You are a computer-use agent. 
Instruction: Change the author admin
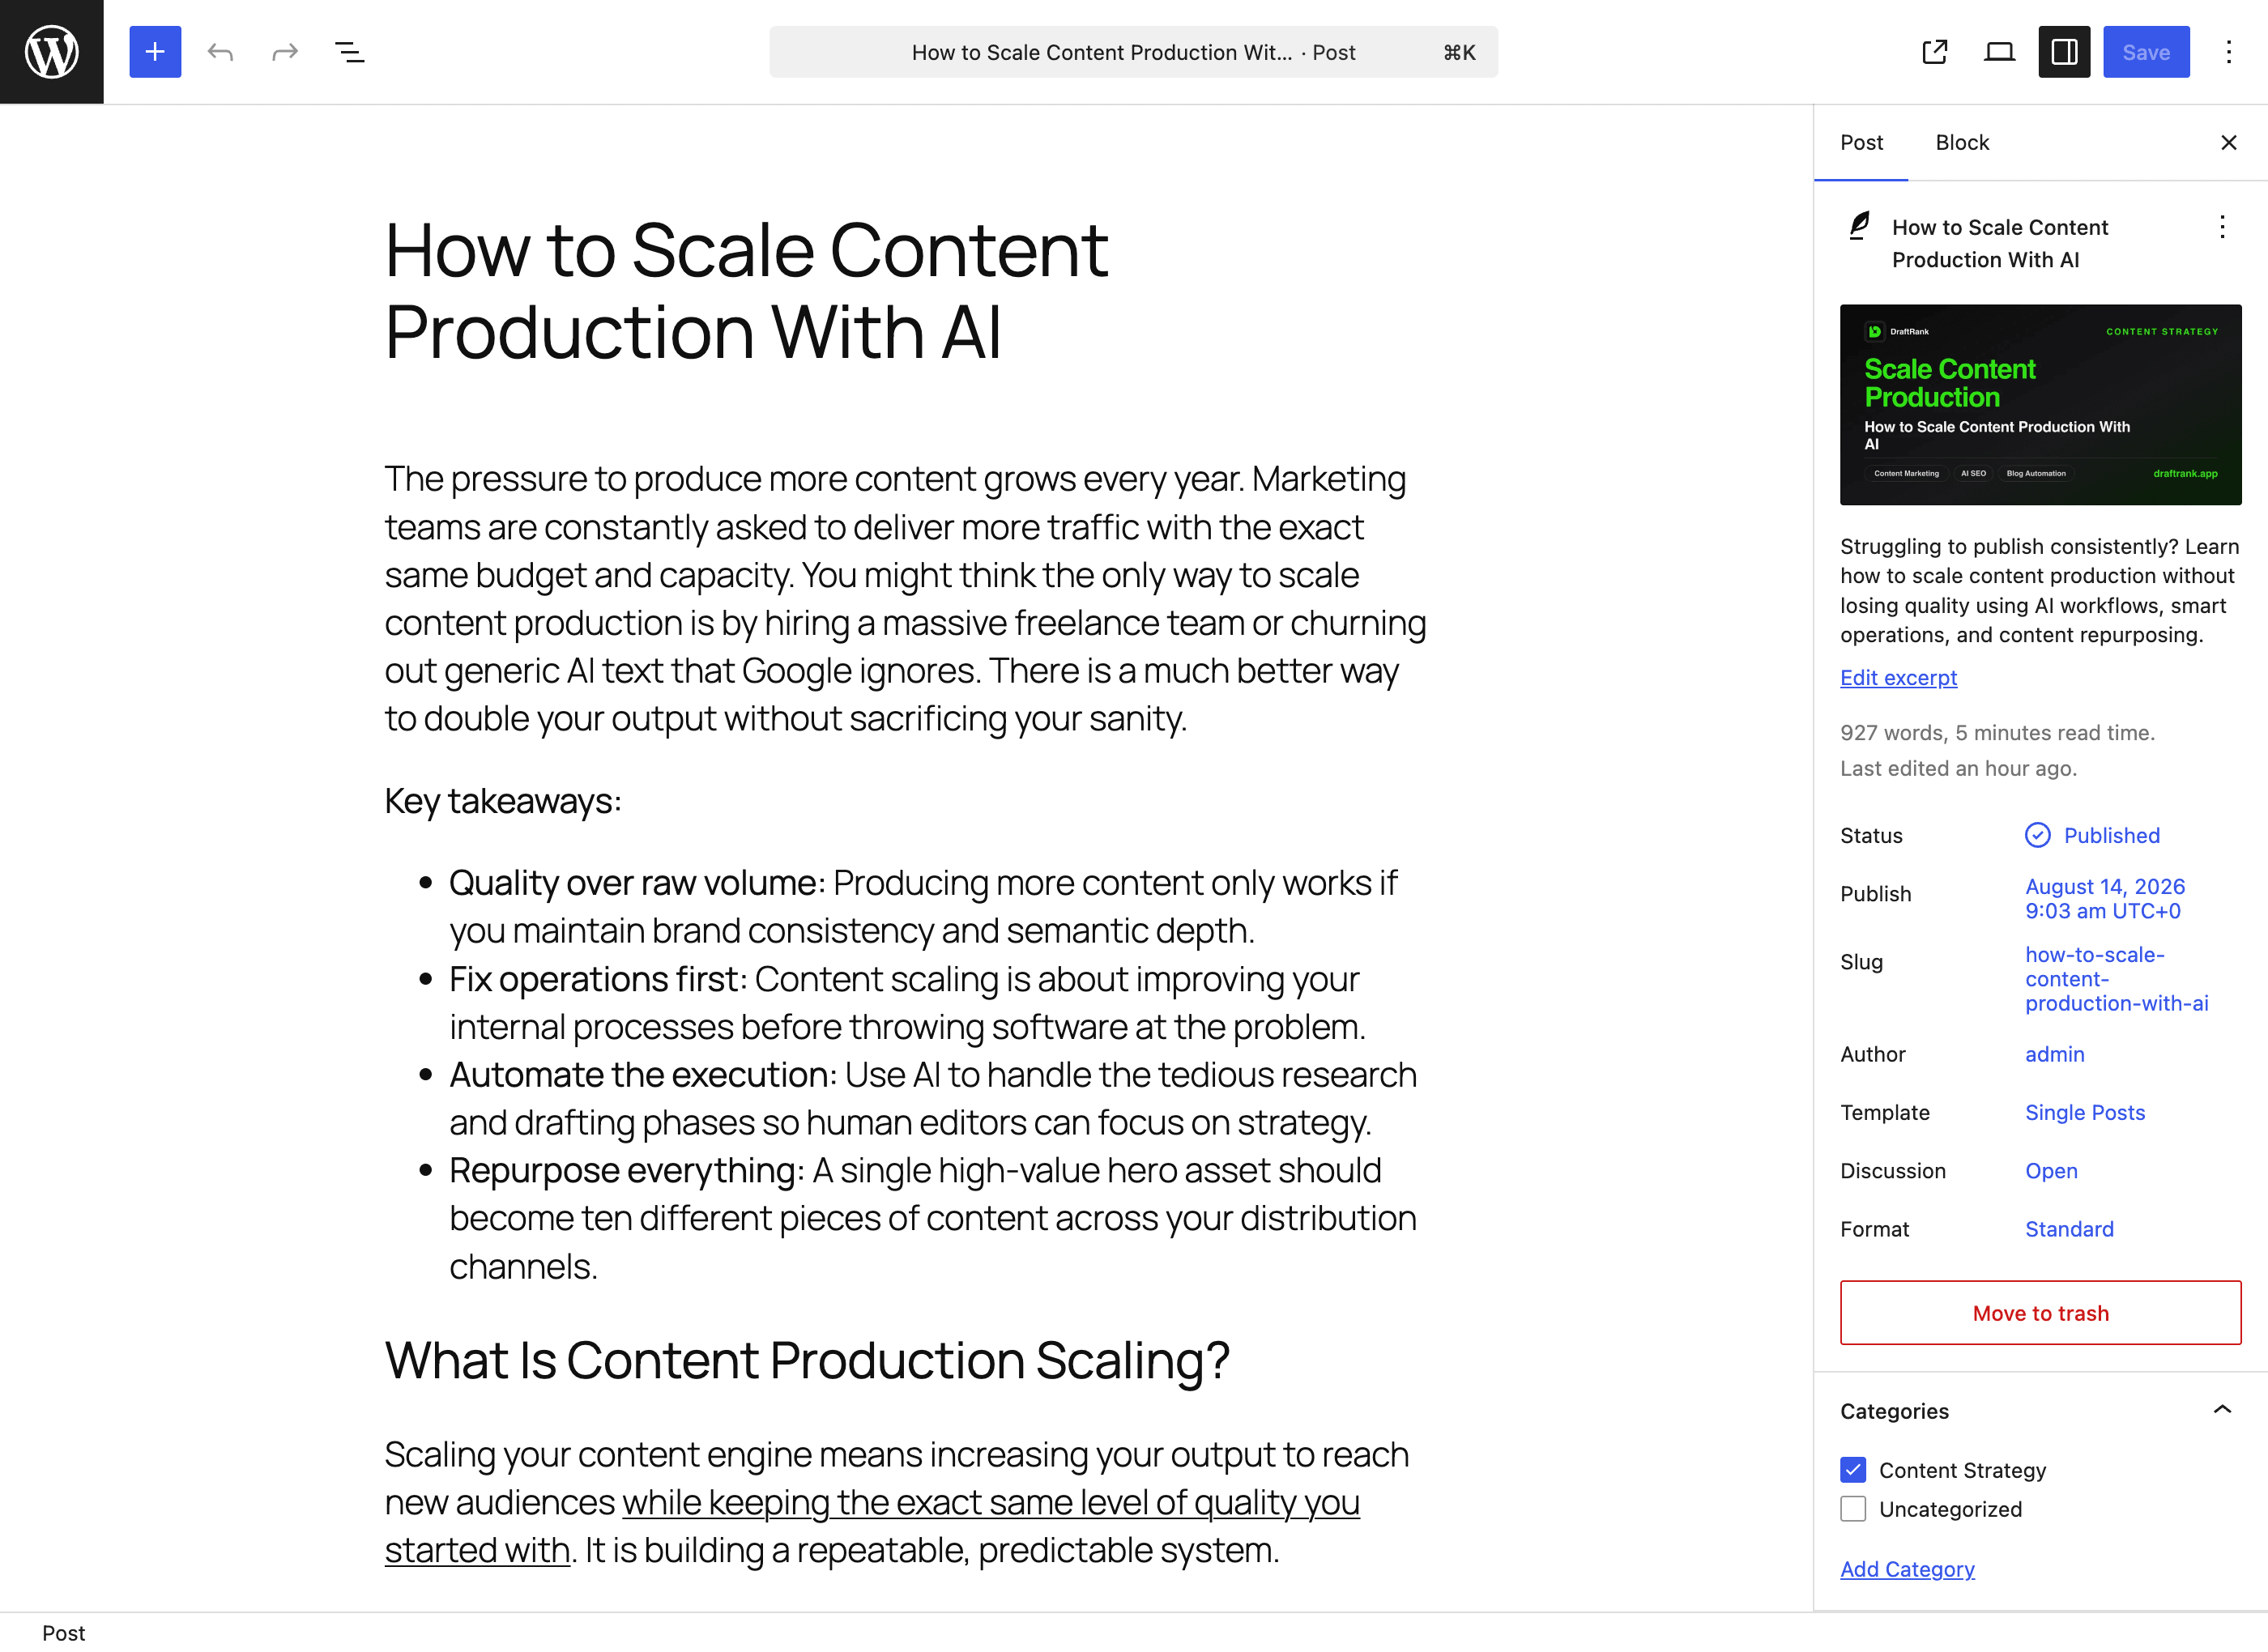pyautogui.click(x=2054, y=1054)
